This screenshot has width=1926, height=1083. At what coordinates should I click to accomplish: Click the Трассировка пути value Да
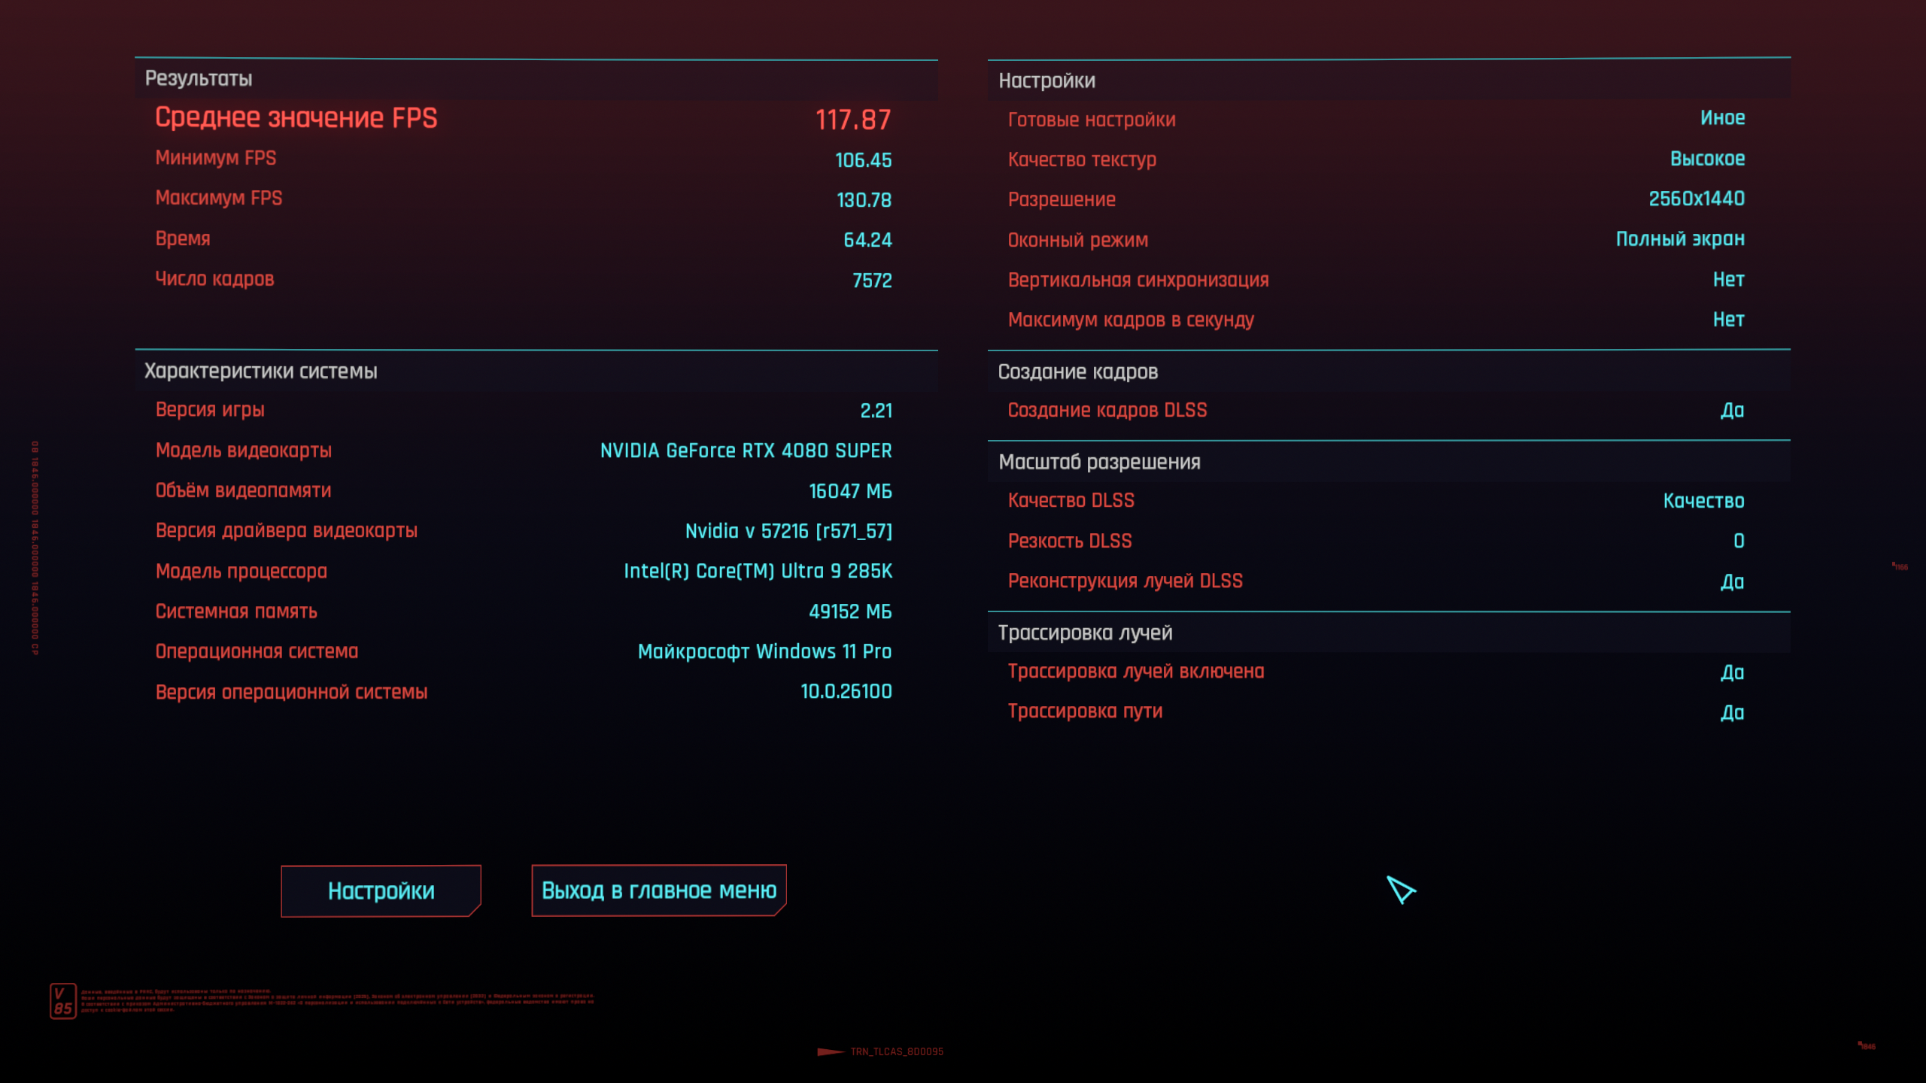tap(1732, 712)
